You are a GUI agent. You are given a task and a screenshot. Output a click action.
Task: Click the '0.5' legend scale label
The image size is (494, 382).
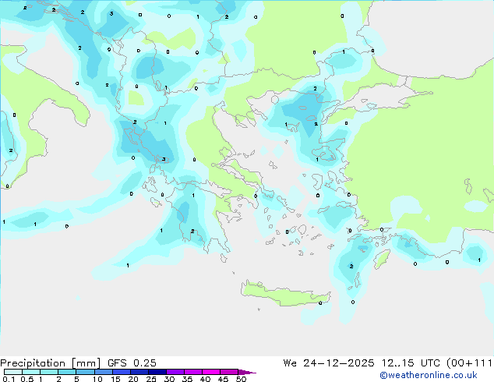point(27,379)
